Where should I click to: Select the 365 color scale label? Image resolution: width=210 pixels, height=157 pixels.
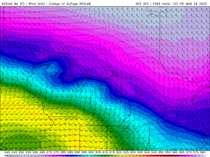[182, 152]
